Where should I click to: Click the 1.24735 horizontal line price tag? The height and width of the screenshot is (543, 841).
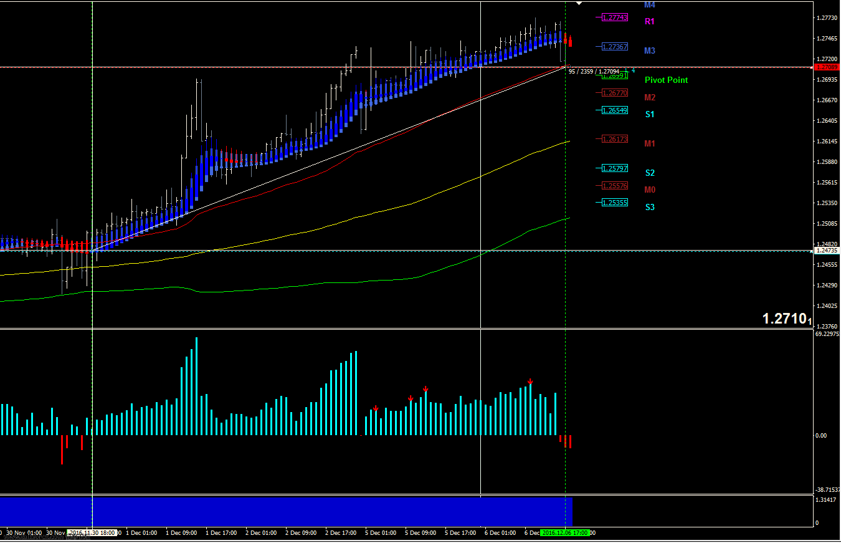(827, 251)
